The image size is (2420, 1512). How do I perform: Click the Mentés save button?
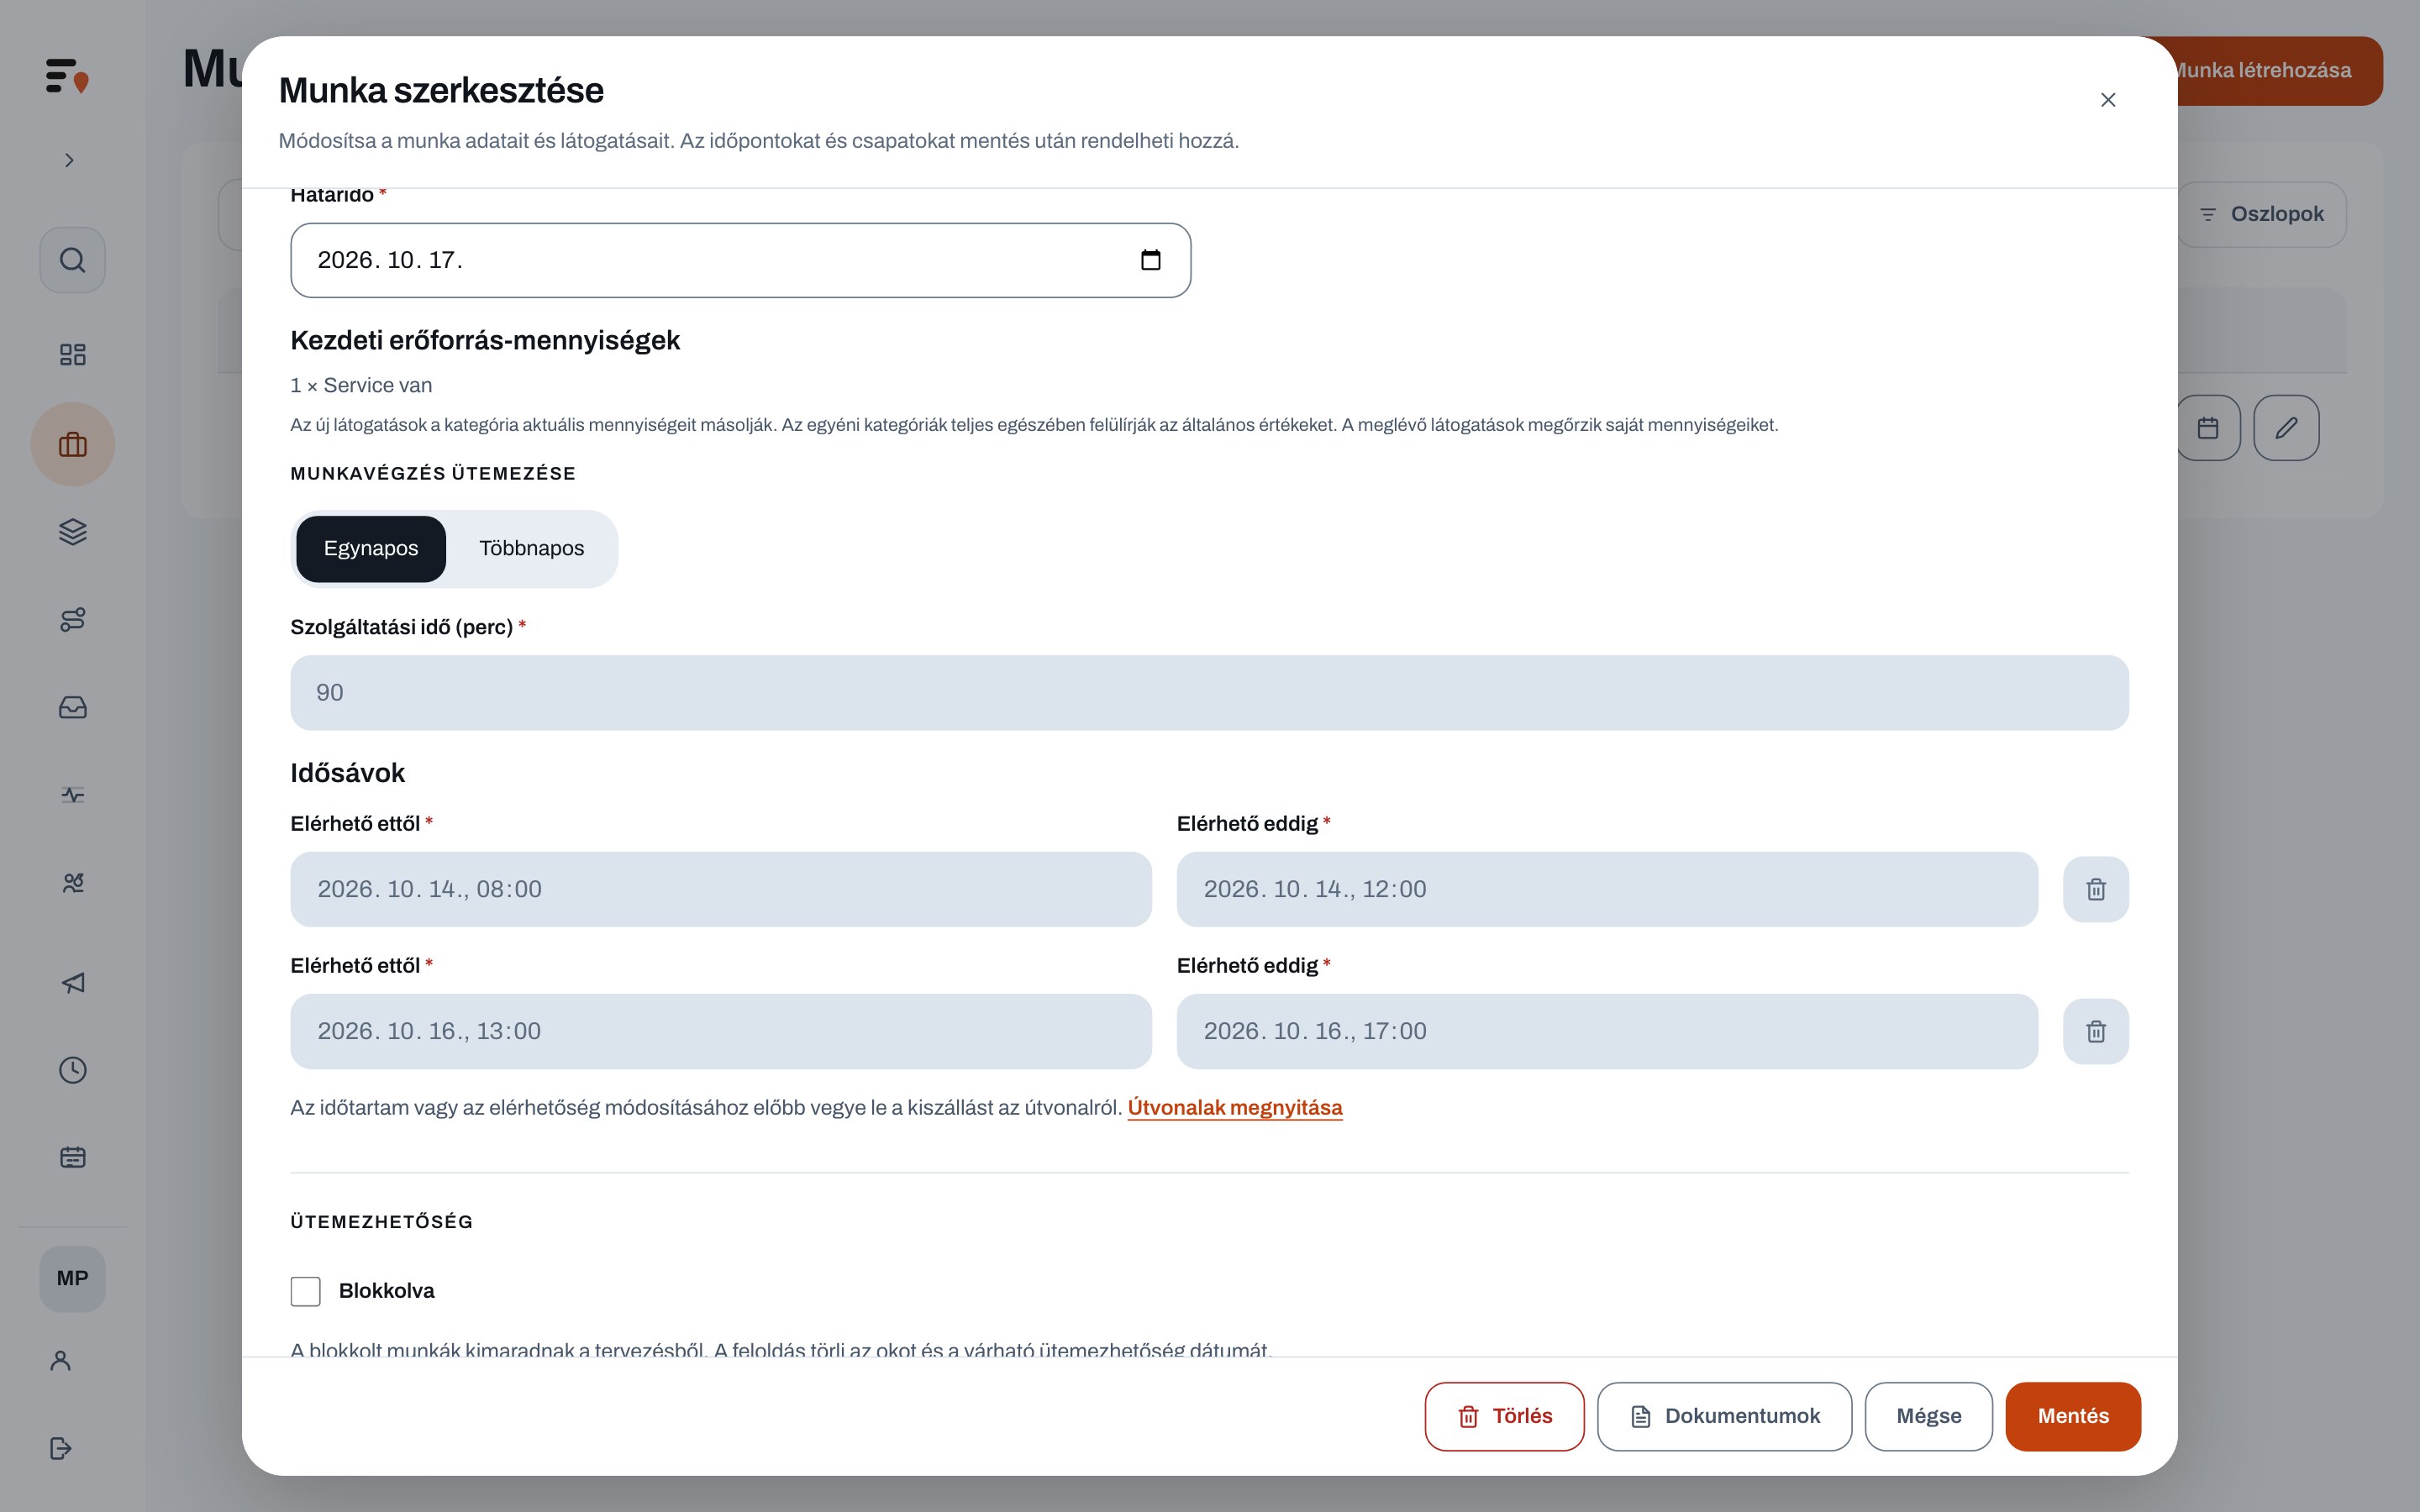[x=2072, y=1416]
